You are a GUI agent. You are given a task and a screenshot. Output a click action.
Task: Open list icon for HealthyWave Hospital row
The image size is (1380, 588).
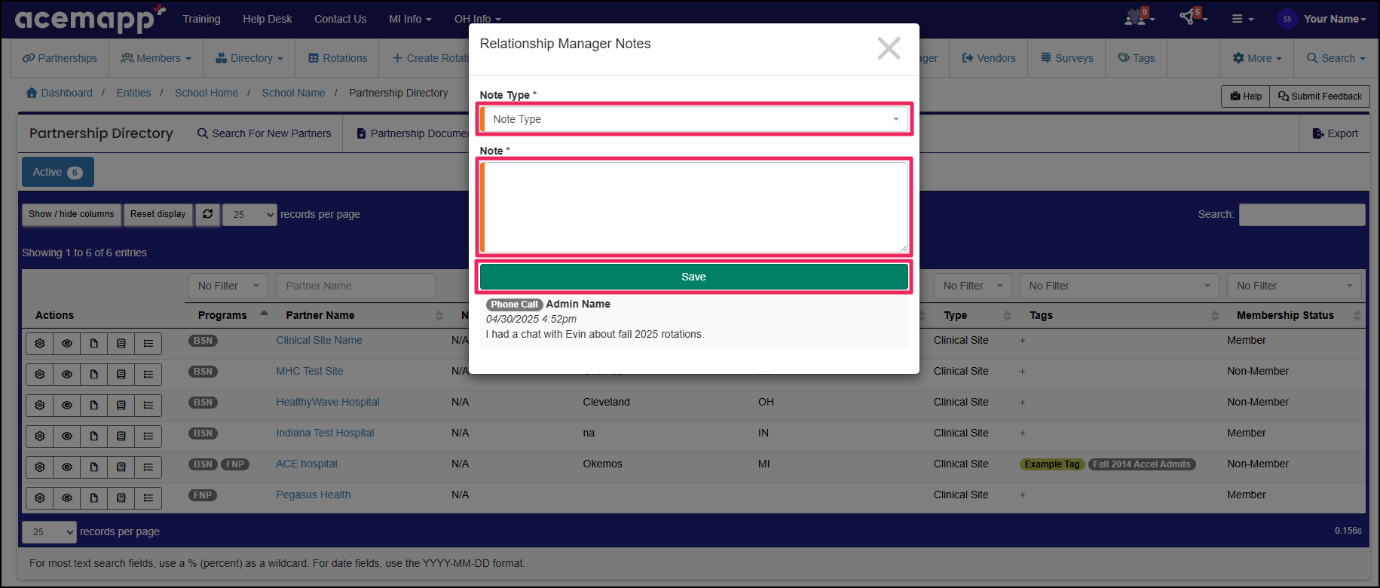point(148,406)
